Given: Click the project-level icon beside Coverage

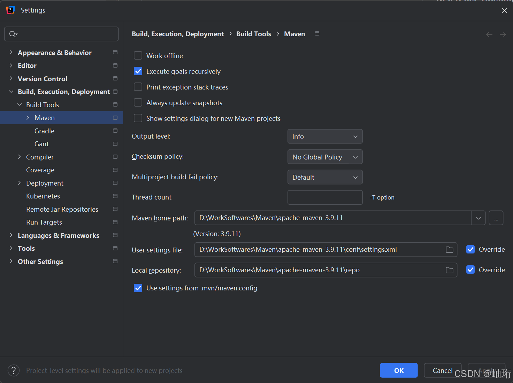Looking at the screenshot, I should tap(115, 170).
